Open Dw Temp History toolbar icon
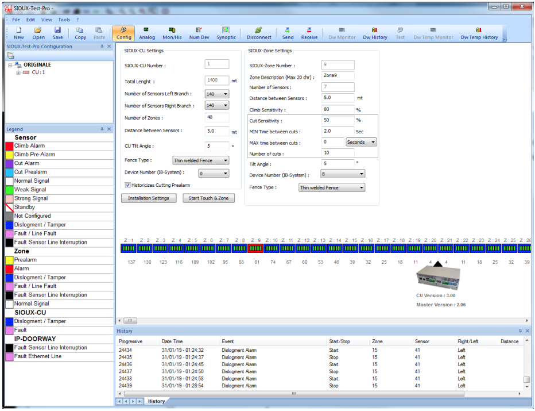The width and height of the screenshot is (535, 411). 479,33
